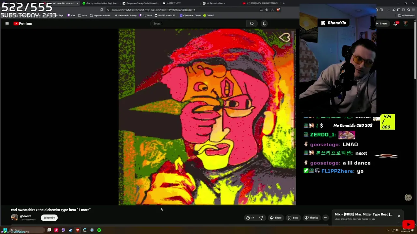Click the zoom magnifier icon in address bar
The width and height of the screenshot is (417, 234).
(x=266, y=10)
